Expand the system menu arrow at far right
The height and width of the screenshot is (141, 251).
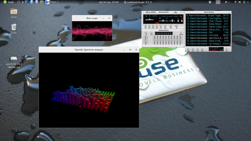point(248,2)
